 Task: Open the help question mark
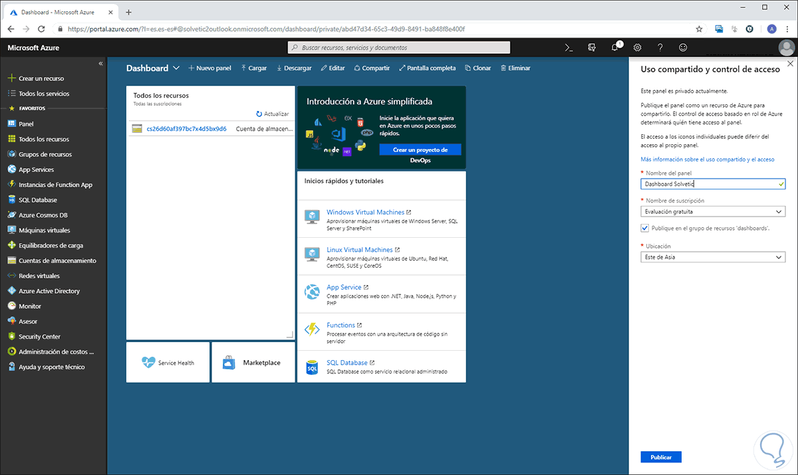(x=660, y=48)
